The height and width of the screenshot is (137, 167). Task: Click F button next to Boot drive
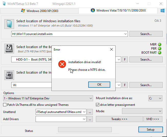pos(125,60)
